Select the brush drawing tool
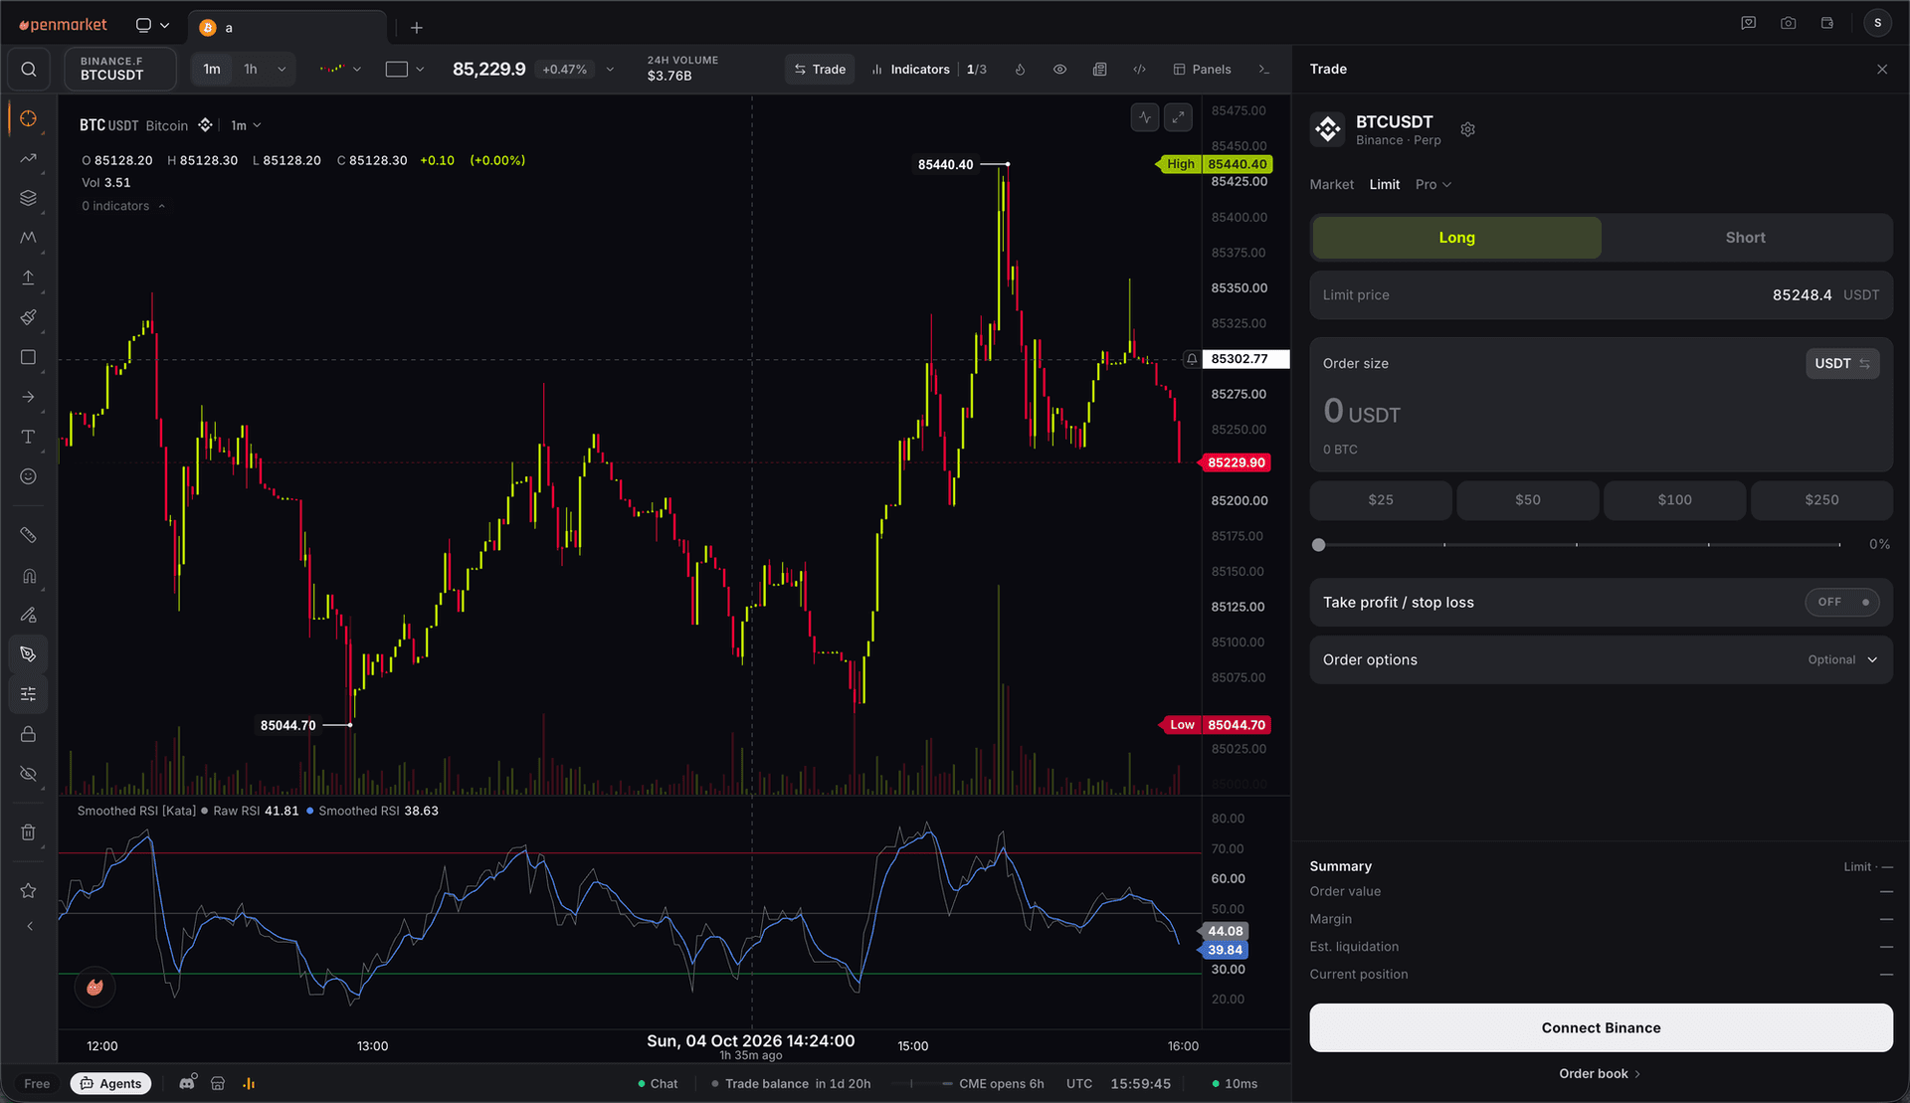1910x1103 pixels. point(28,317)
